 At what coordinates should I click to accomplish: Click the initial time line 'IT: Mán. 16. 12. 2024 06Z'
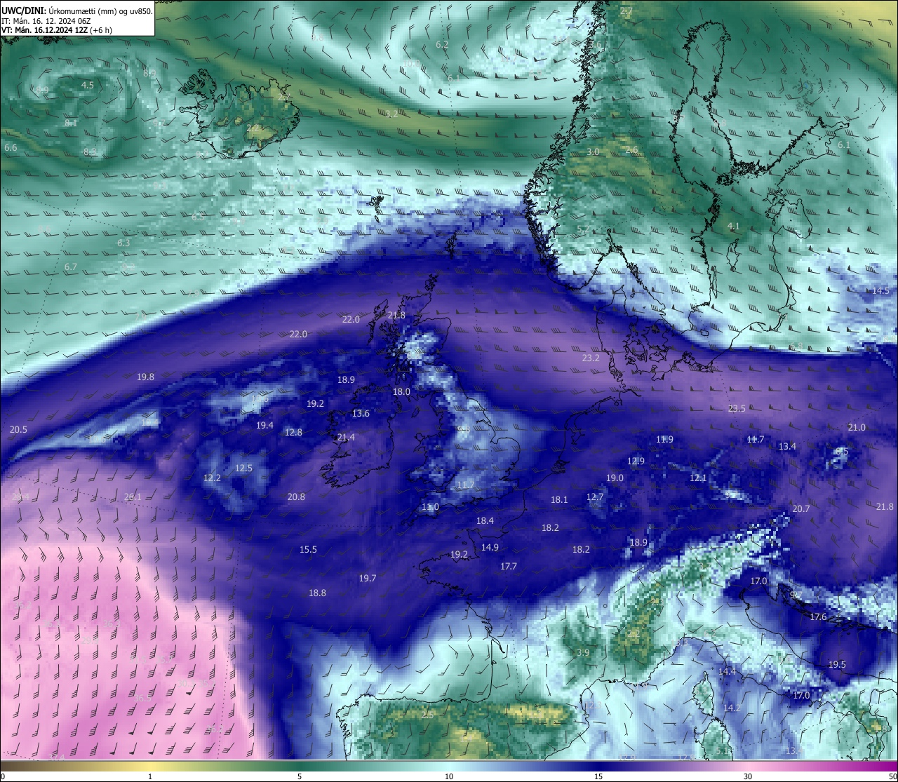pos(48,20)
